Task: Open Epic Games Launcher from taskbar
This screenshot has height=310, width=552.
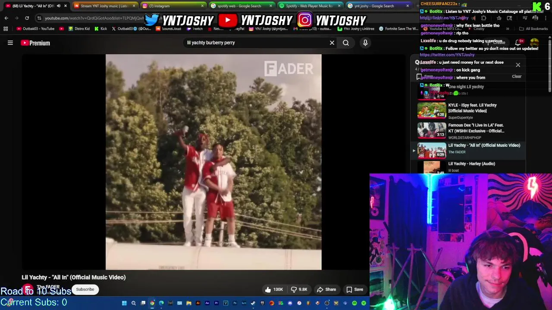Action: 263,303
